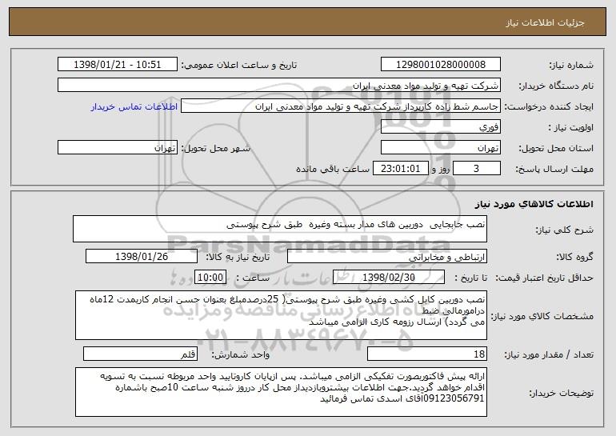616x436 pixels.
Task: Click the مشخصات کالای مورد نیاز text box
Action: (281, 315)
